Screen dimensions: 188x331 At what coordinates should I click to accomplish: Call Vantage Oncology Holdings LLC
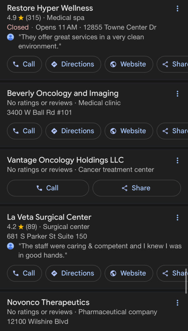click(x=48, y=188)
